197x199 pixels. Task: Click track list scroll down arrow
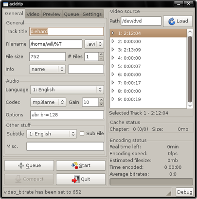click(x=190, y=106)
